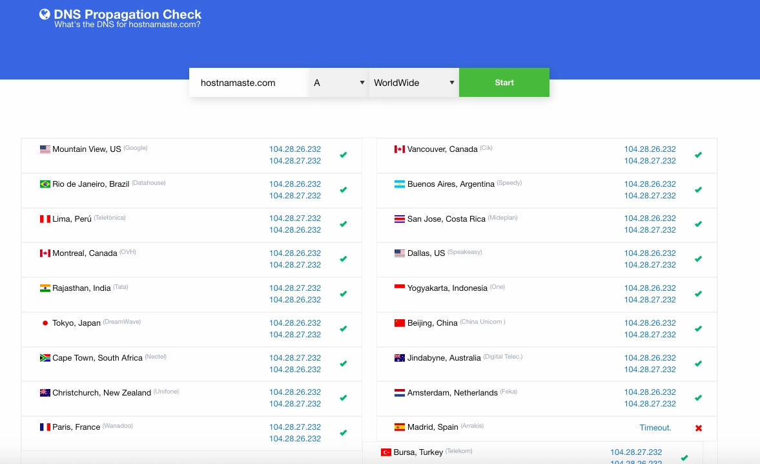Click the text 'Rio de Janeiro, Brazil'
The height and width of the screenshot is (464, 760).
click(x=90, y=184)
